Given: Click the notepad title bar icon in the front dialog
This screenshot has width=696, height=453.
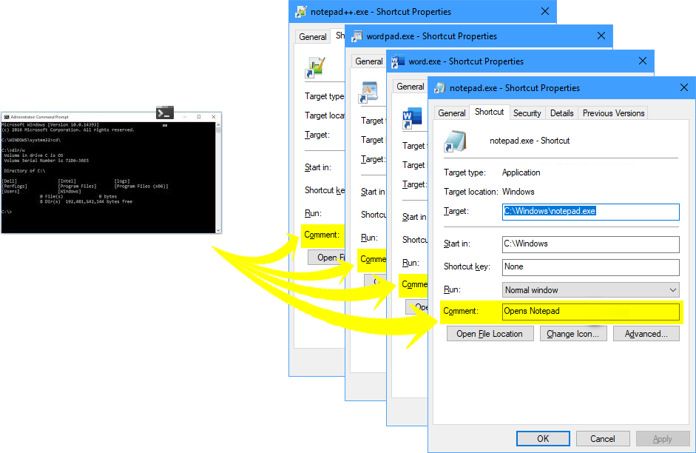Looking at the screenshot, I should pos(439,88).
